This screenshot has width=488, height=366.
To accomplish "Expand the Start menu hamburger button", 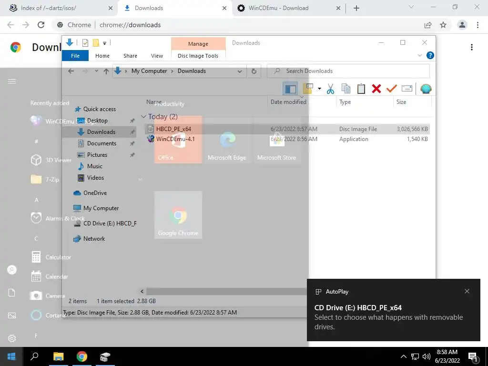I will point(12,81).
